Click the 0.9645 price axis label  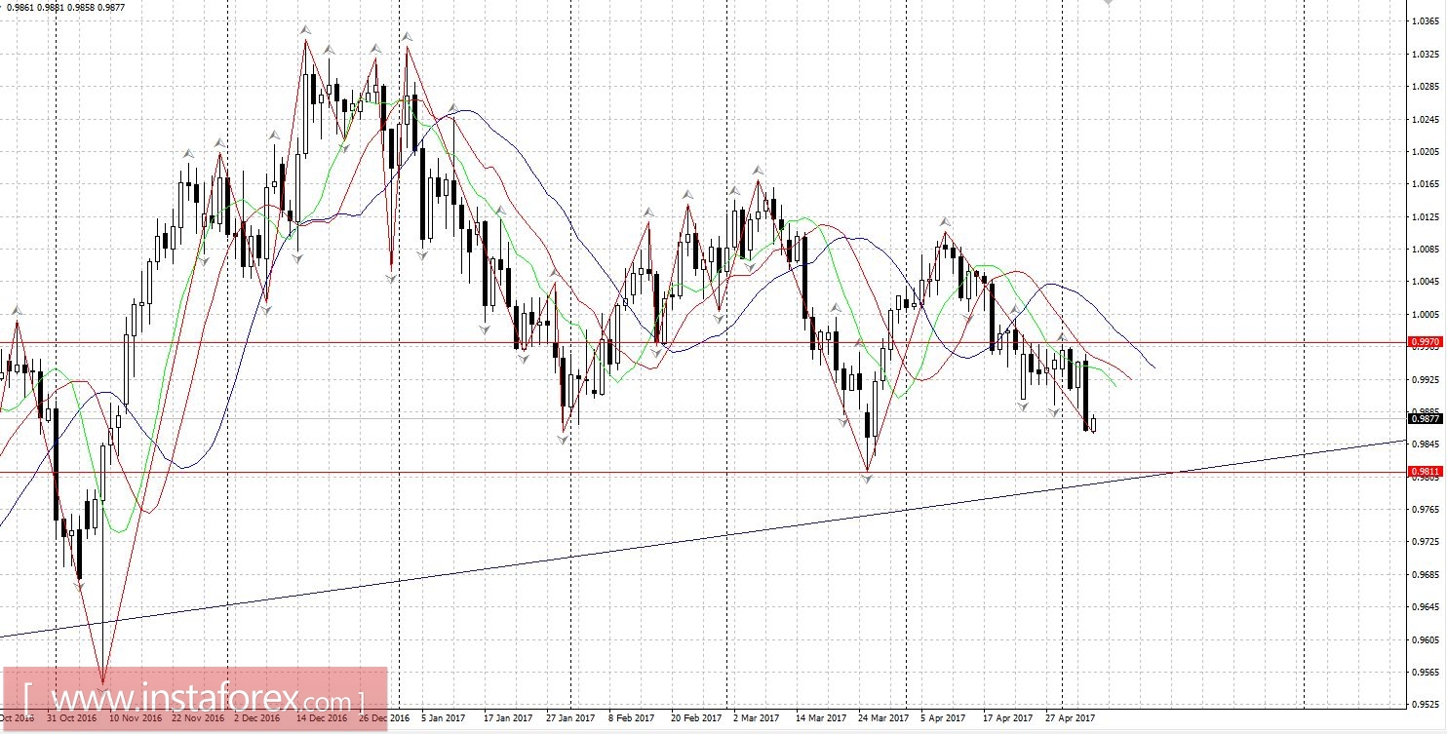pyautogui.click(x=1425, y=607)
